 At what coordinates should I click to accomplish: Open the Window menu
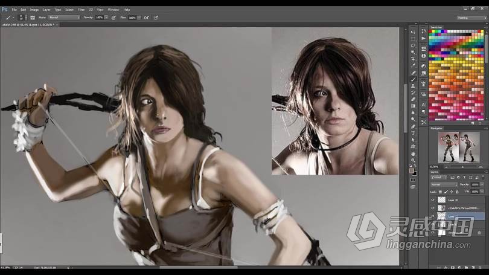pos(113,10)
